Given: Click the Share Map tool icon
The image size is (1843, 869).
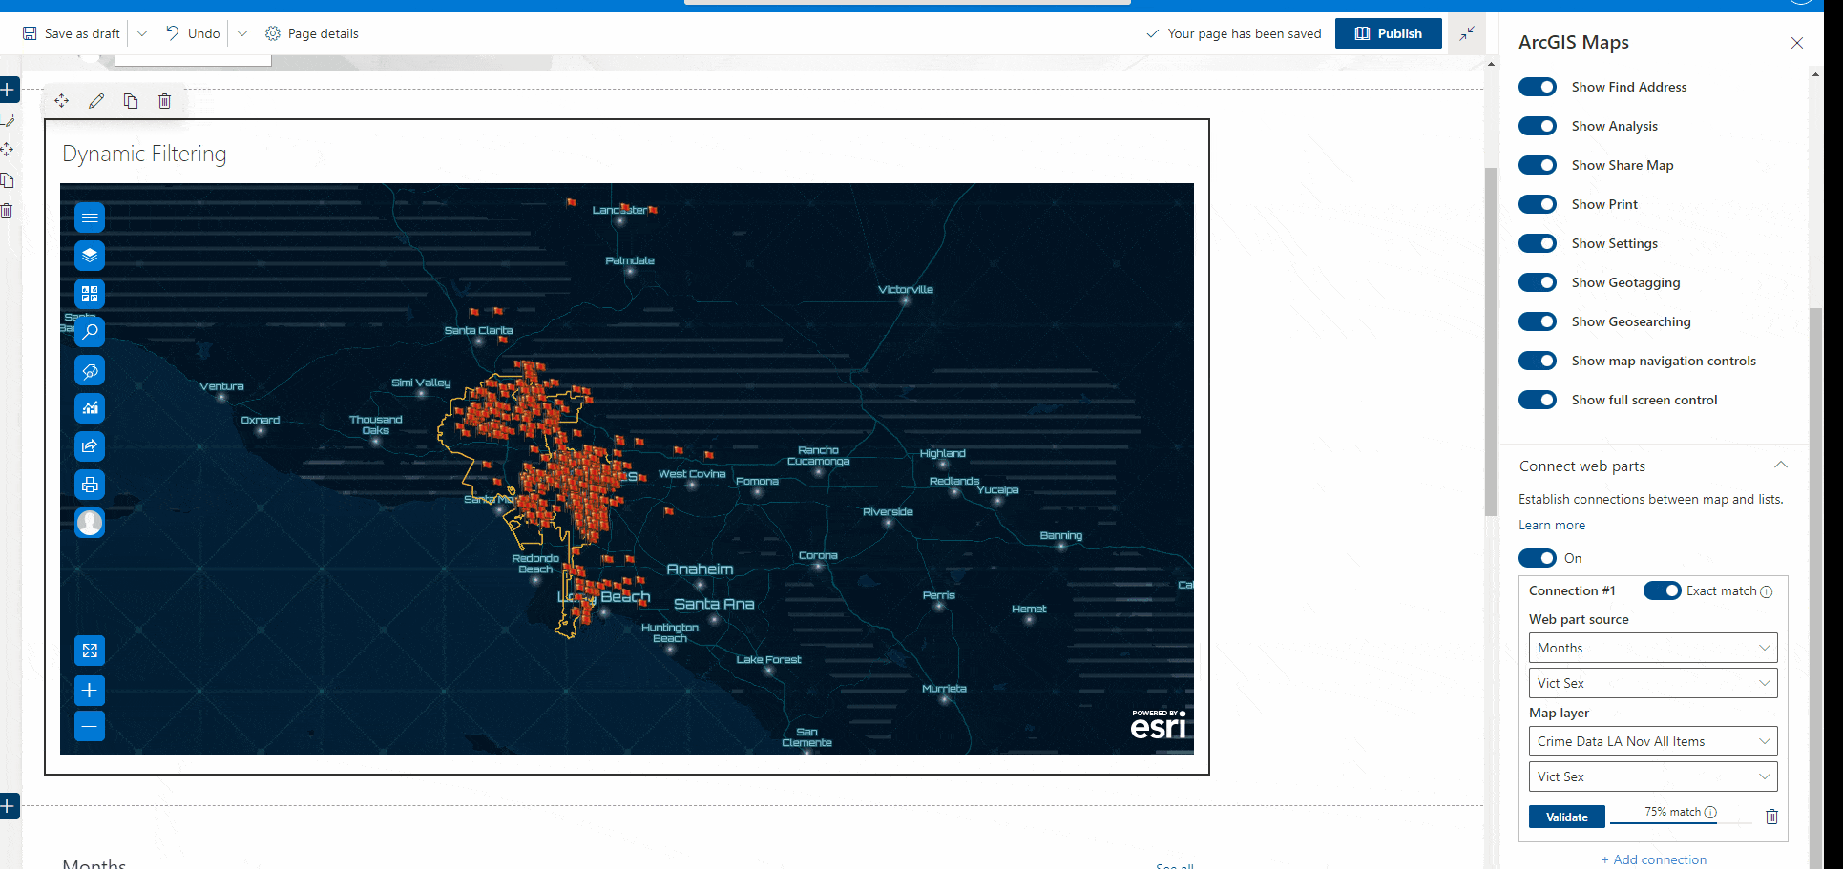Looking at the screenshot, I should (90, 446).
